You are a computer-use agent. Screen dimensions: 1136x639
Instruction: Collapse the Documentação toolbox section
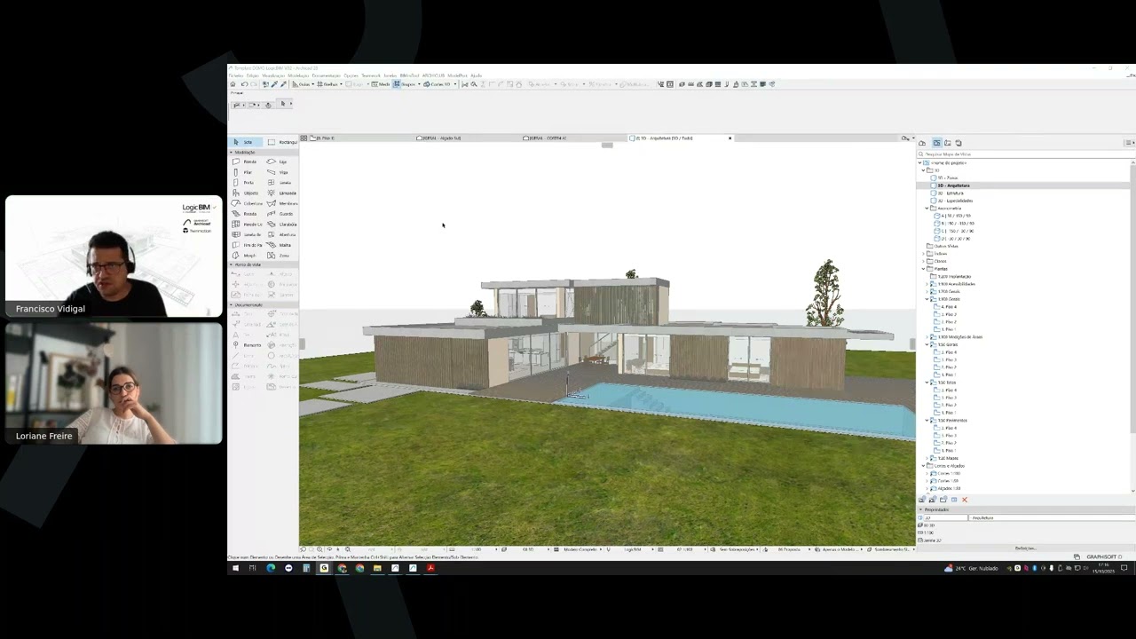232,304
